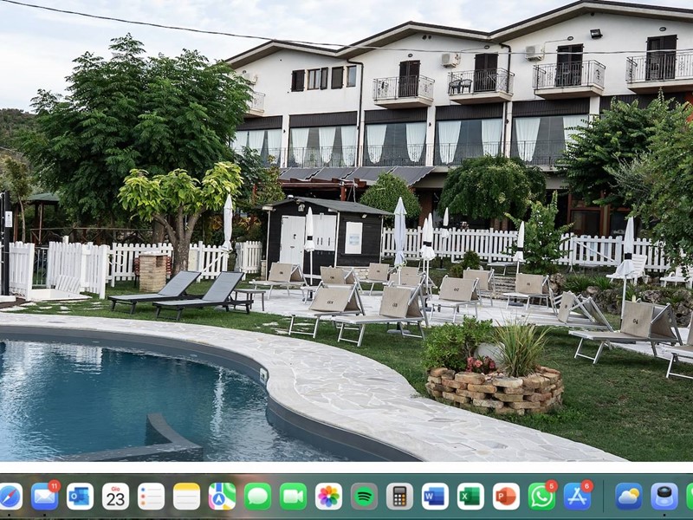Open Calendar showing date 23
The width and height of the screenshot is (693, 520).
pos(115,497)
